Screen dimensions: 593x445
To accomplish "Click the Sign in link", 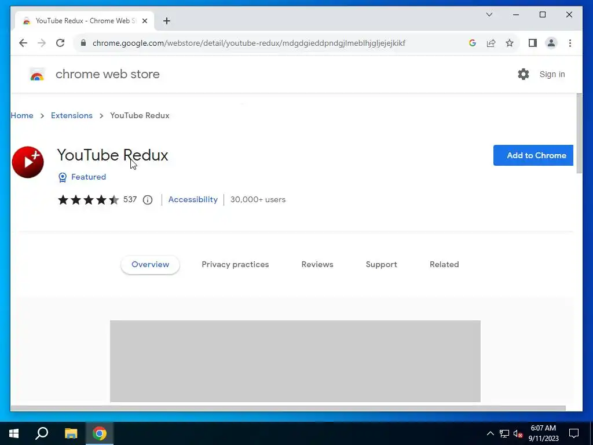I will click(552, 74).
